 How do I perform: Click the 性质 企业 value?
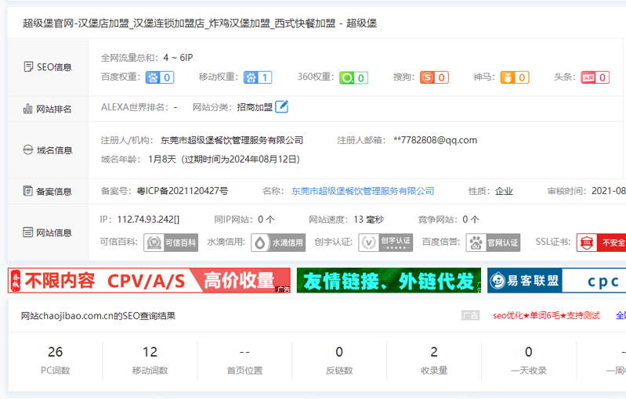point(504,192)
